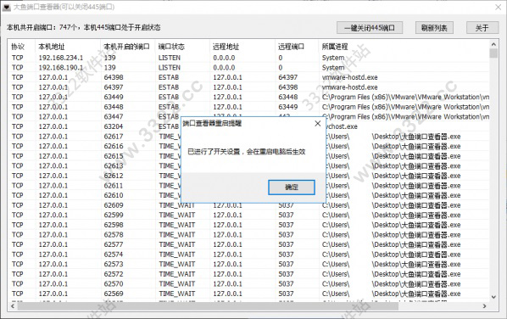This screenshot has height=319, width=507.
Task: Sort by the 本机开启的端口 column header
Action: point(128,47)
